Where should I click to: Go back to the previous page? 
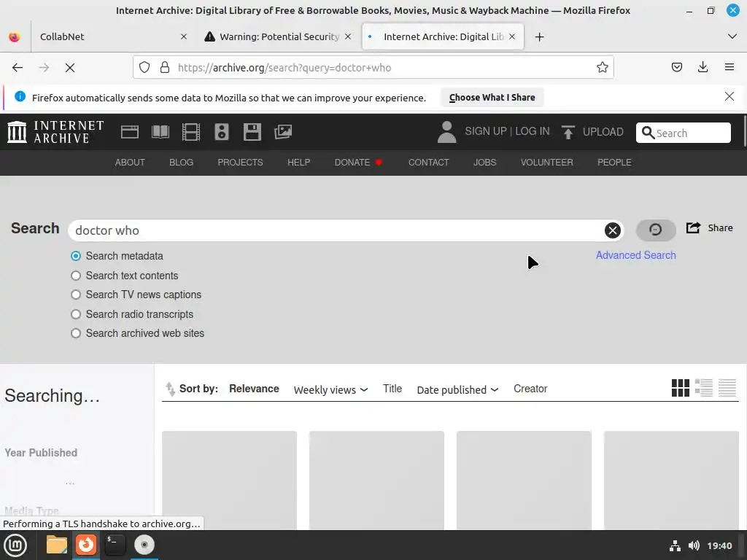pyautogui.click(x=18, y=68)
